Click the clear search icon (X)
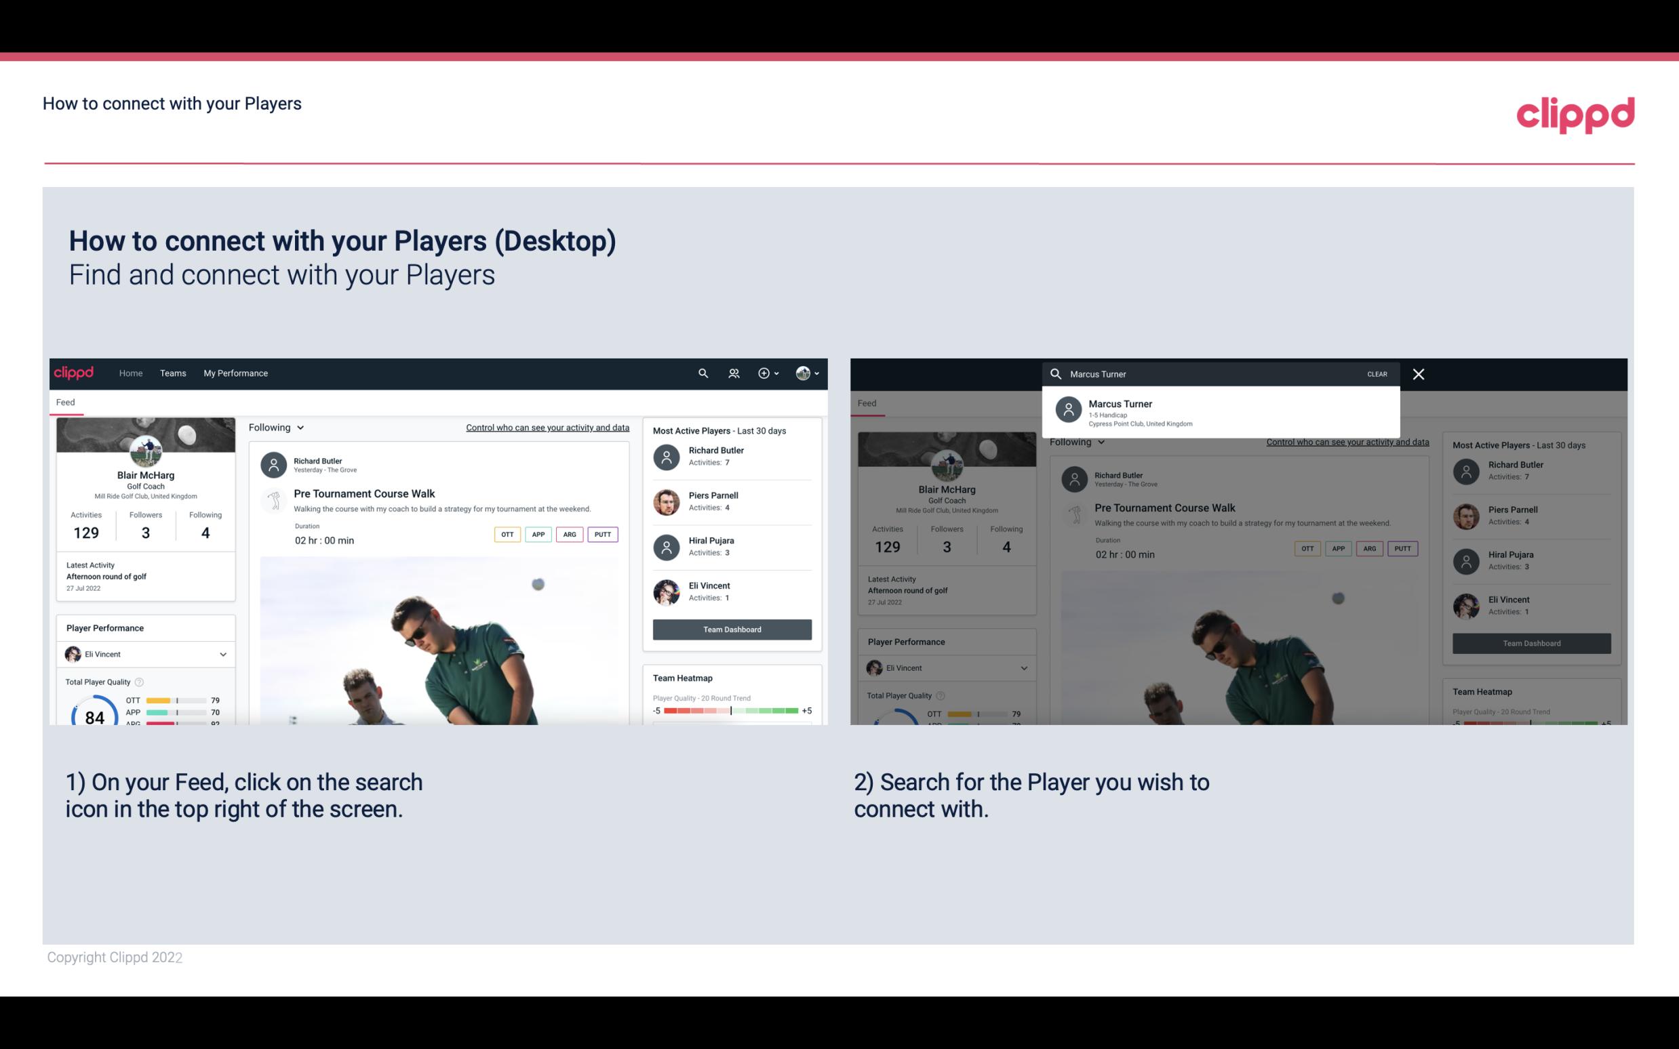Screen dimensions: 1679x1049 [x=1419, y=373]
